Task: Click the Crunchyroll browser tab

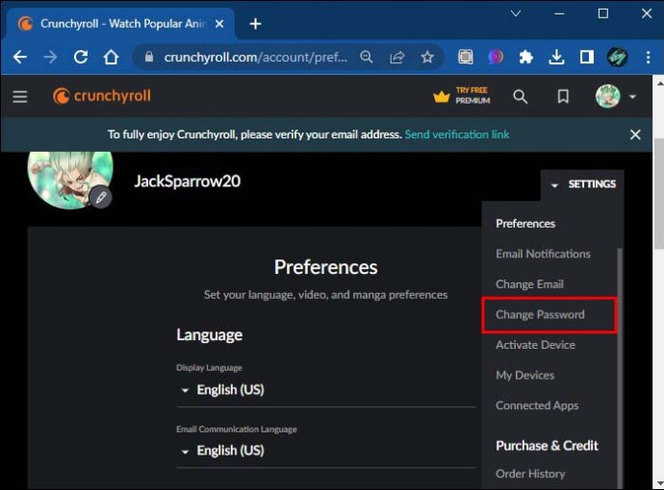Action: pos(120,24)
